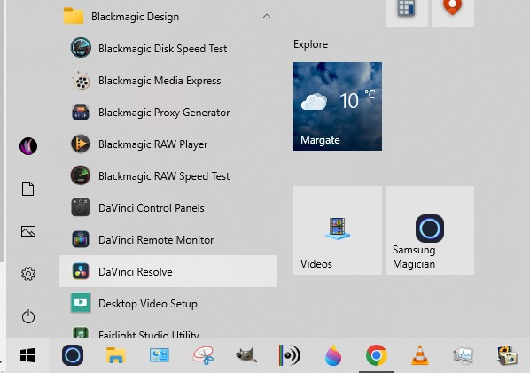The image size is (530, 373).
Task: Open the Samsung Magician tile
Action: (430, 230)
